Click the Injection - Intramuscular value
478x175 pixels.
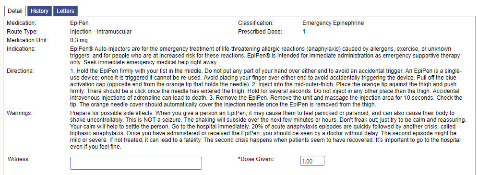coord(101,31)
